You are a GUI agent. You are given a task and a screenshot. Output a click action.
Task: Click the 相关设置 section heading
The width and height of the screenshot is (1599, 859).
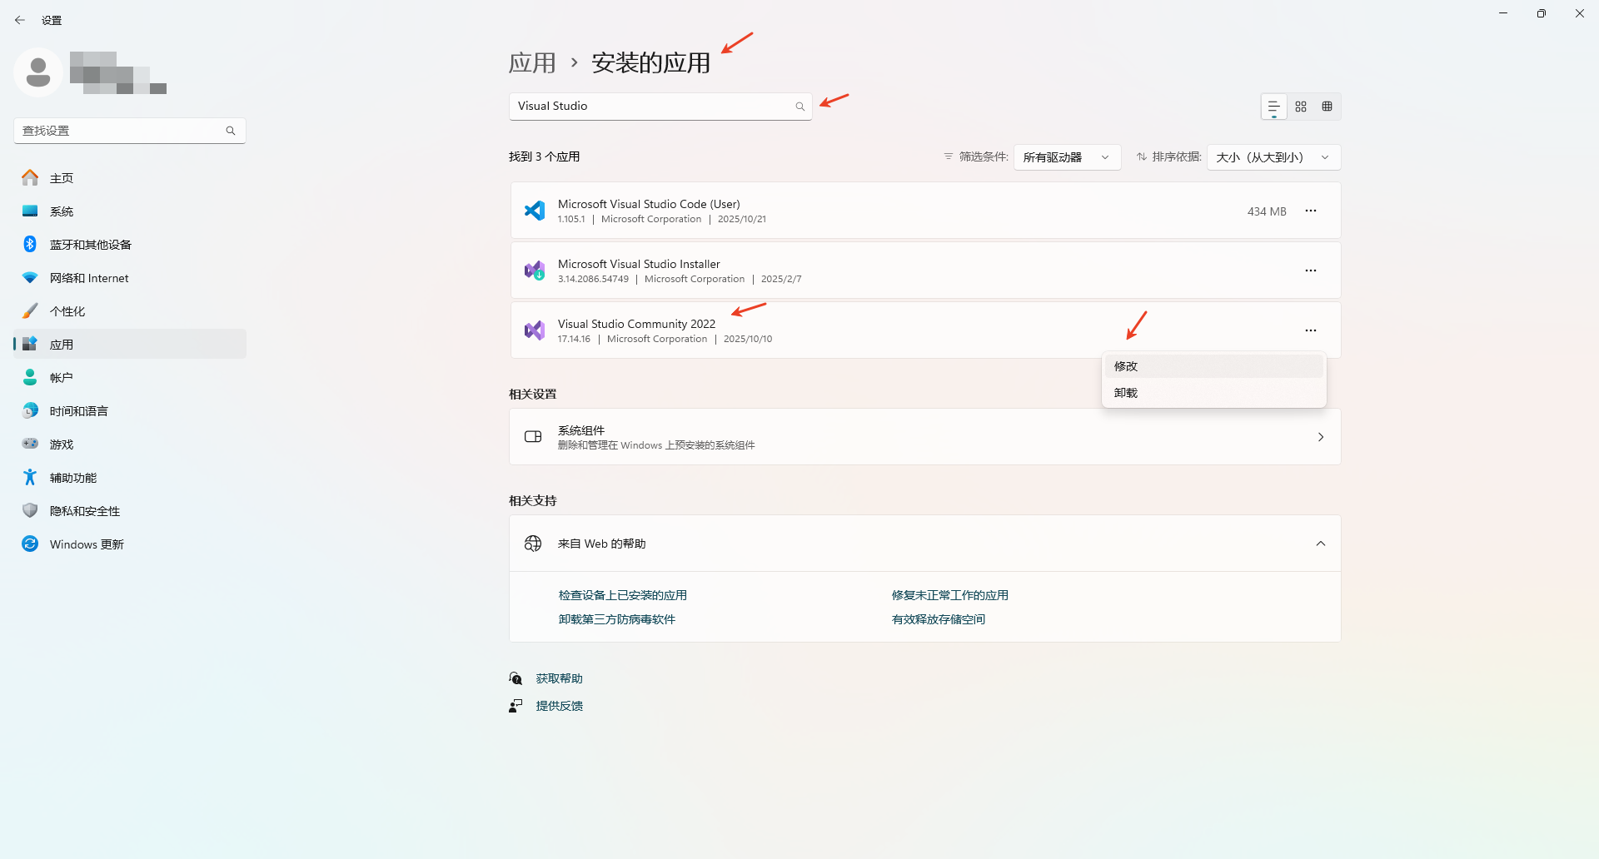point(533,395)
